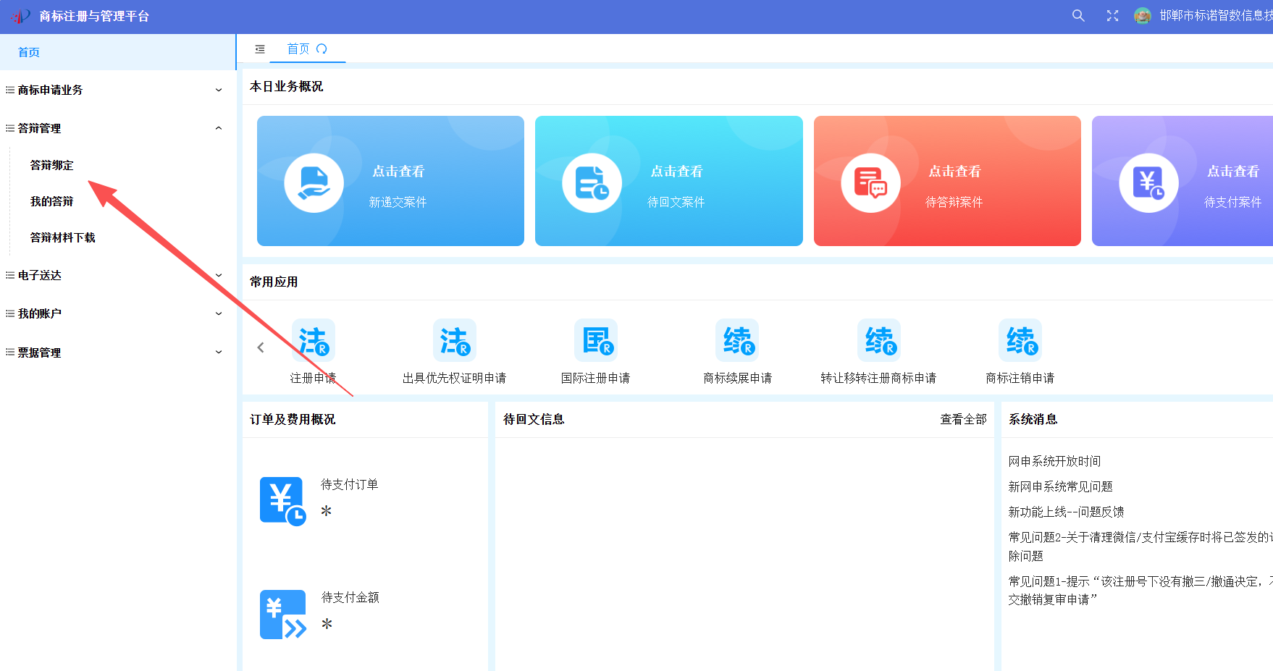Image resolution: width=1273 pixels, height=671 pixels.
Task: Click 查看全部 link in 待回文信息
Action: click(963, 420)
